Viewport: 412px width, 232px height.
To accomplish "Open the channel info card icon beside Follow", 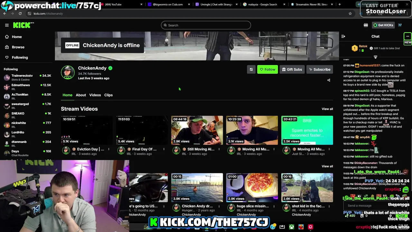I will click(x=251, y=70).
